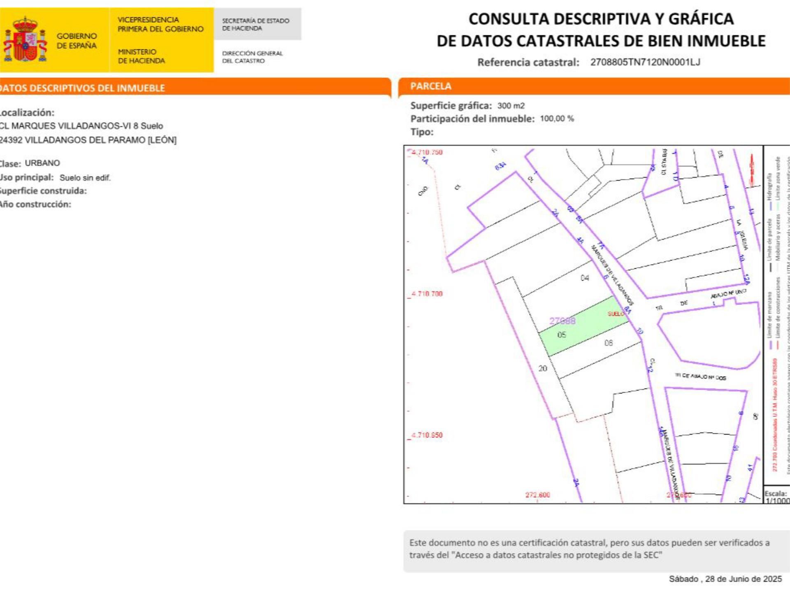
Task: Click the '300 m2' surface value
Action: click(511, 106)
